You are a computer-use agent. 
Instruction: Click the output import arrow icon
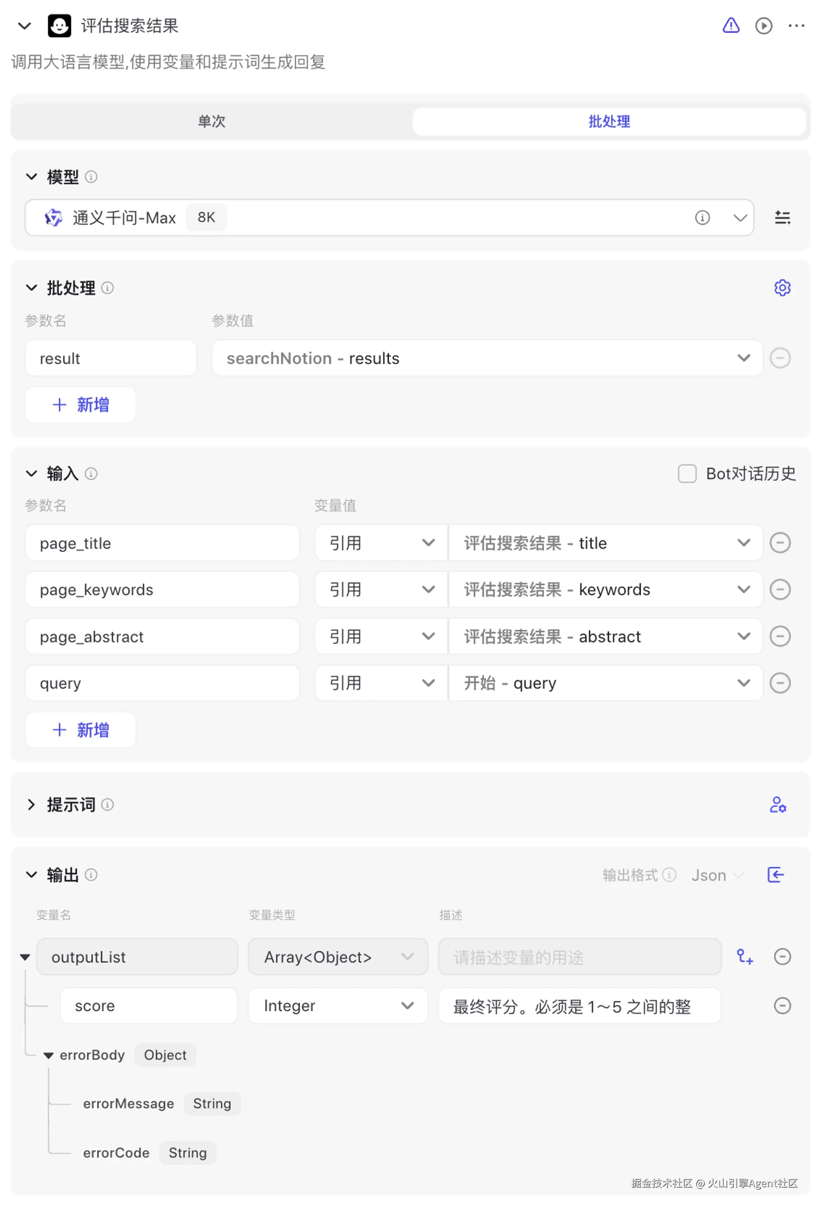pos(775,874)
